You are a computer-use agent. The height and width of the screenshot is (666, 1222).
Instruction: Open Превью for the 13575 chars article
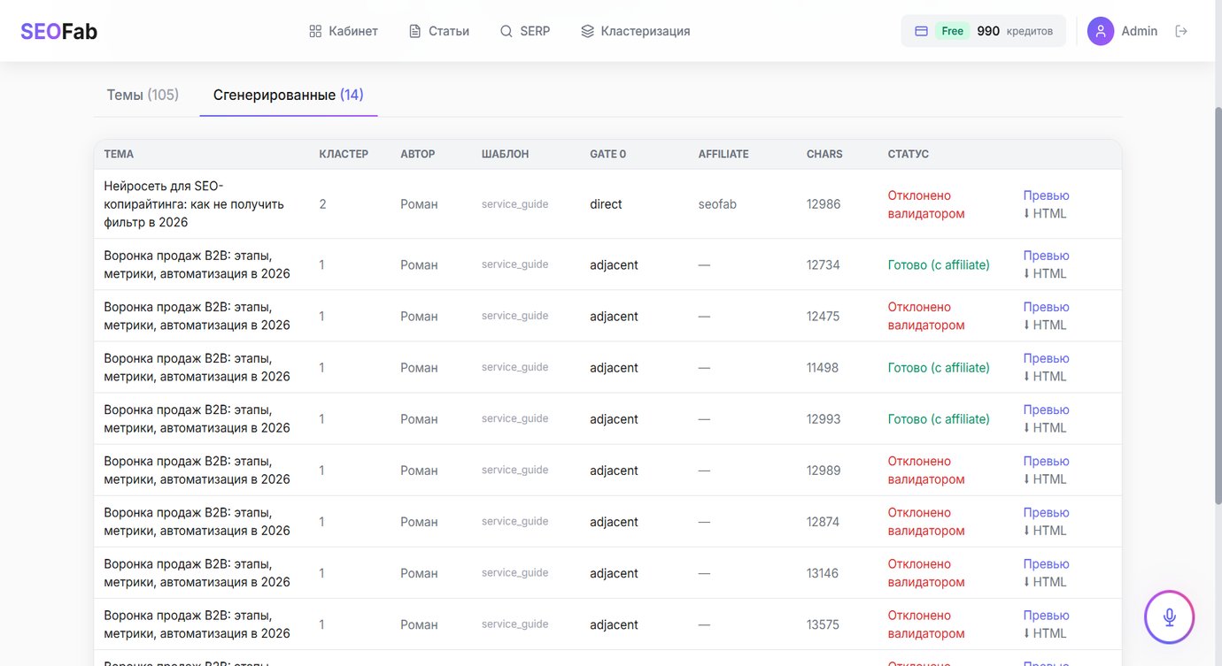click(1047, 615)
